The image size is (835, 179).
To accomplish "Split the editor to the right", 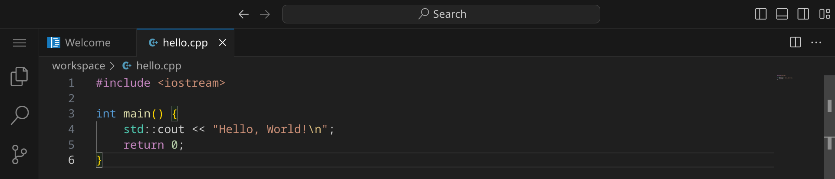I will (795, 42).
